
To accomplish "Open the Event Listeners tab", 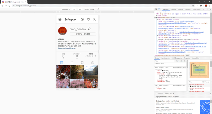I will click(165, 58).
